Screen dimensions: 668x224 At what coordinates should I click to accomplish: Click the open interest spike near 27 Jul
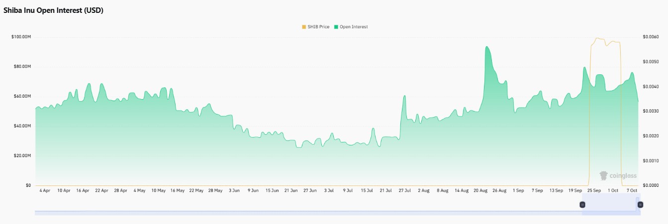tap(405, 96)
